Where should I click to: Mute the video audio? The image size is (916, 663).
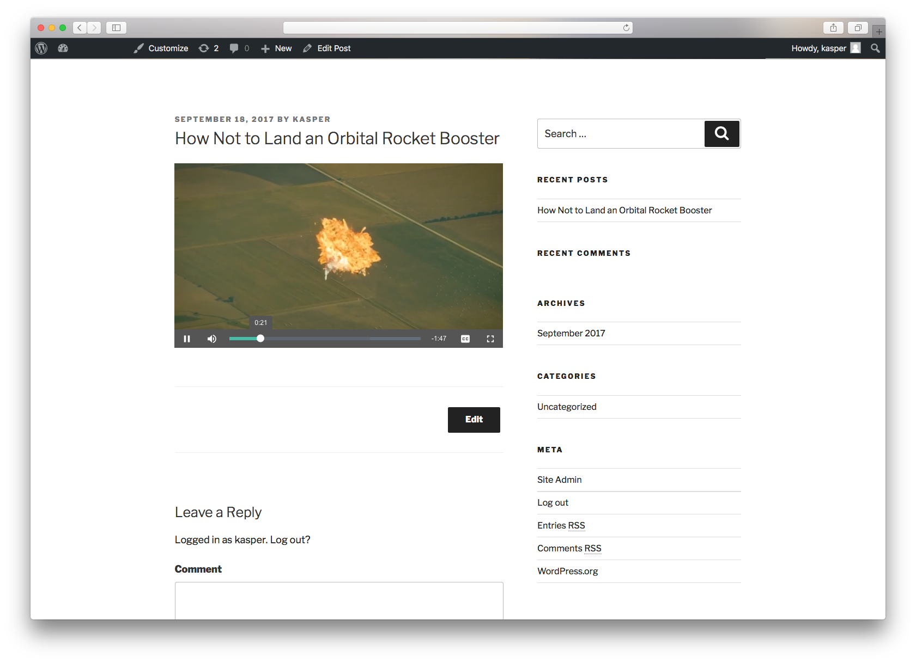(x=211, y=339)
